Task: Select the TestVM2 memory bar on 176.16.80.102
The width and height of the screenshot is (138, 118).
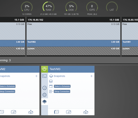Action: point(73,43)
